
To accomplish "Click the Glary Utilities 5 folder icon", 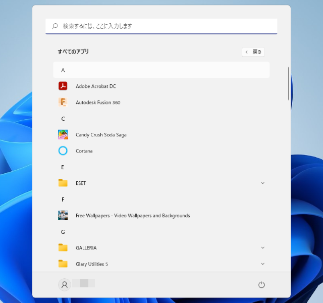I will (x=63, y=264).
